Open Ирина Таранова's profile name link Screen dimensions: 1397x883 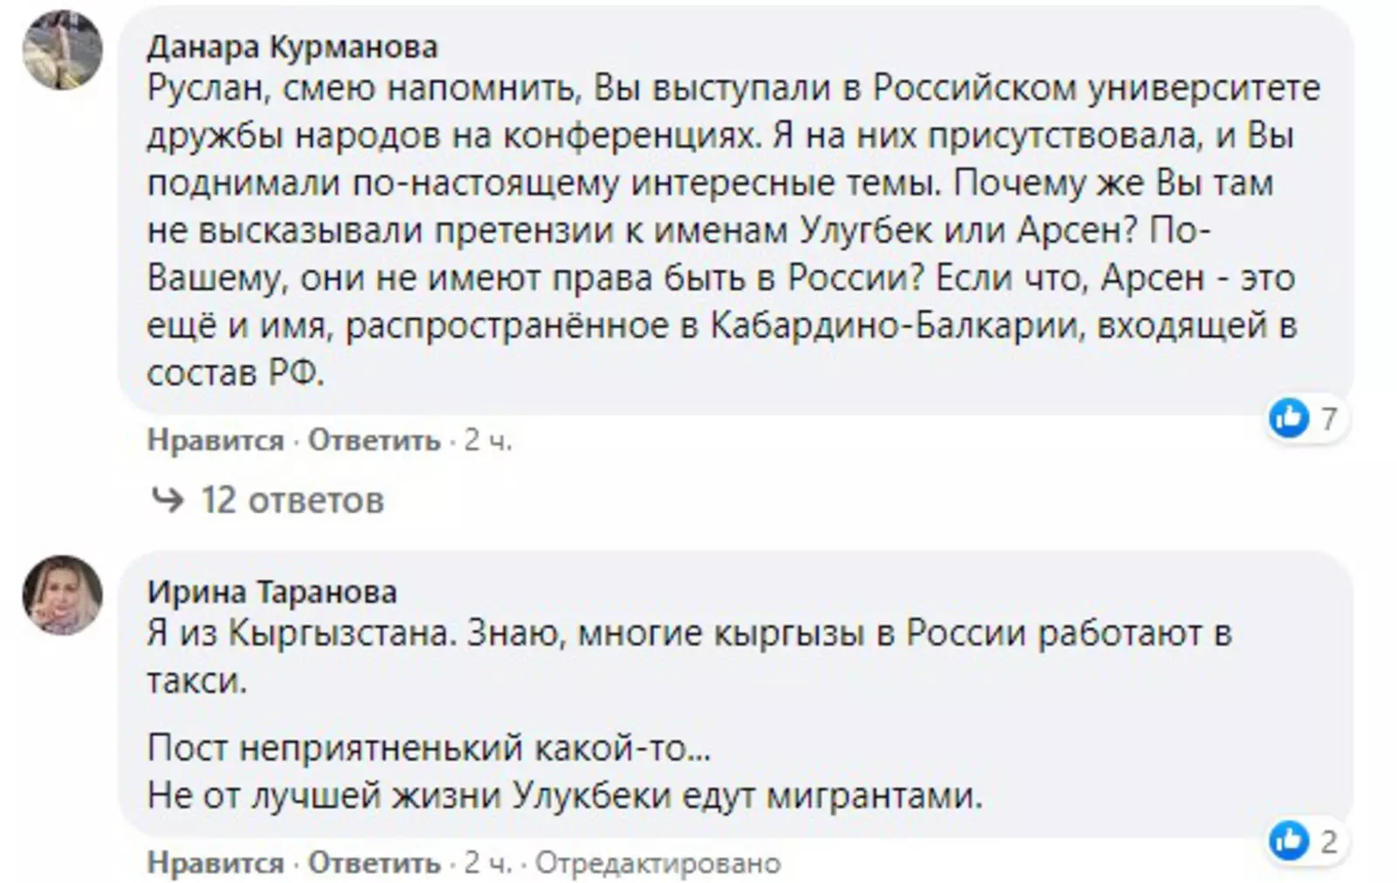pyautogui.click(x=272, y=592)
